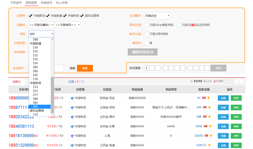
Task: Click orange up arrow beside shop 104573
Action: 209,145
